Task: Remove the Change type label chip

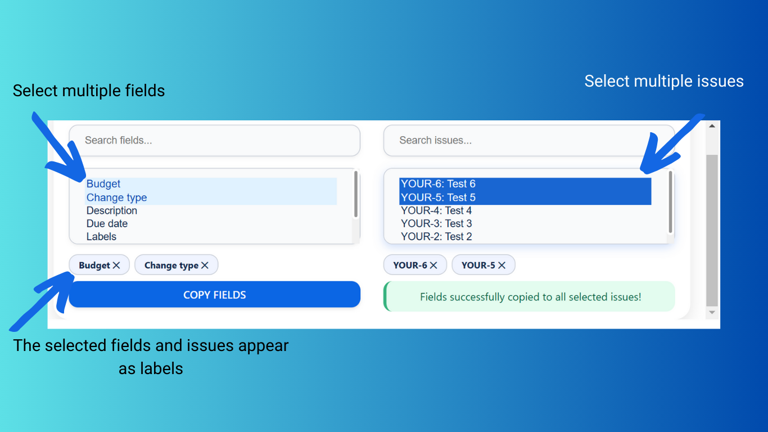Action: point(205,265)
